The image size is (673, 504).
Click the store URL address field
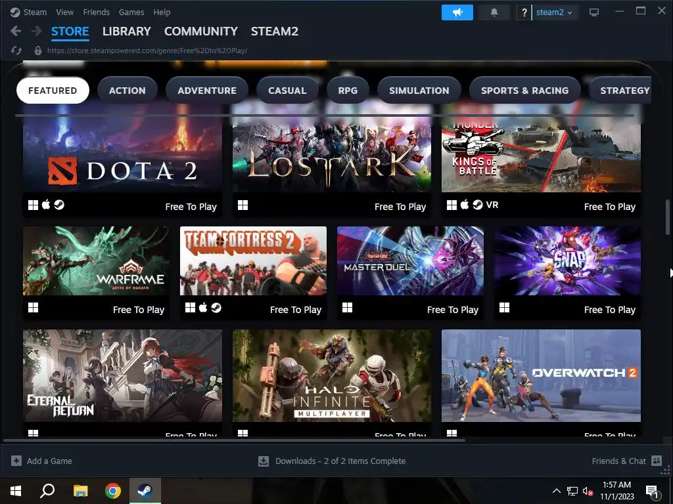[147, 51]
